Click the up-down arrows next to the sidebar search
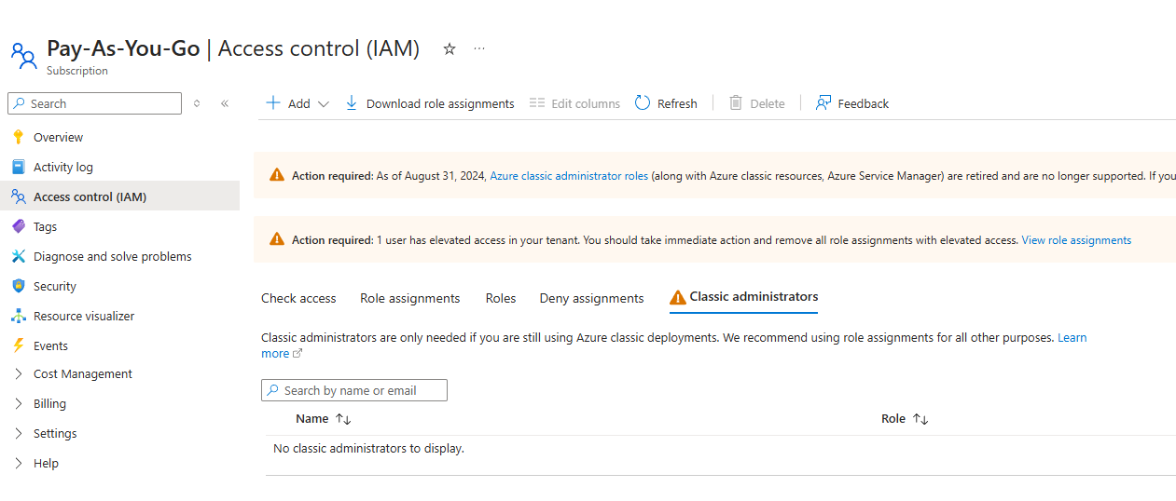 click(197, 103)
